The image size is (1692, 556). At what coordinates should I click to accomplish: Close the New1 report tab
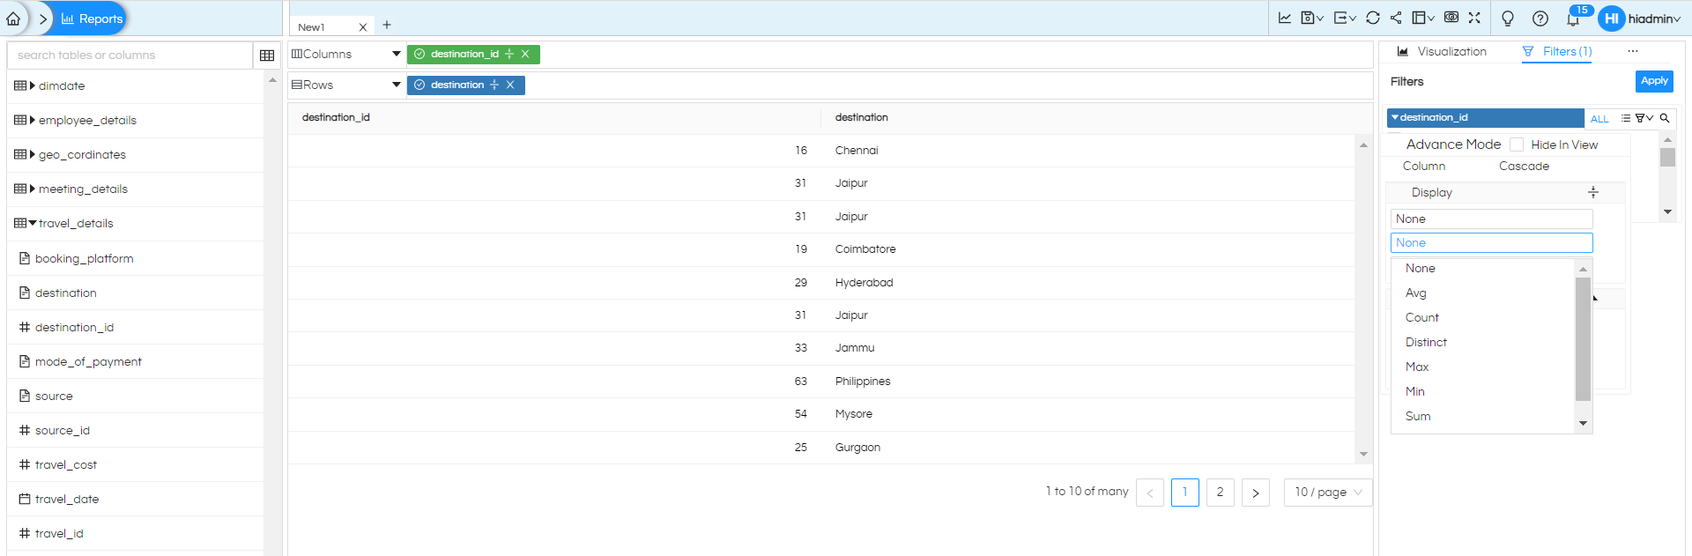click(362, 27)
